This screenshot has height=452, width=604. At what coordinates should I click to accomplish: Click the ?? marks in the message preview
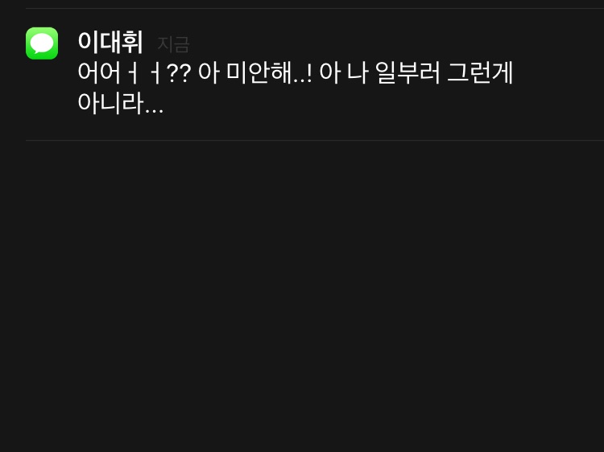click(x=179, y=73)
